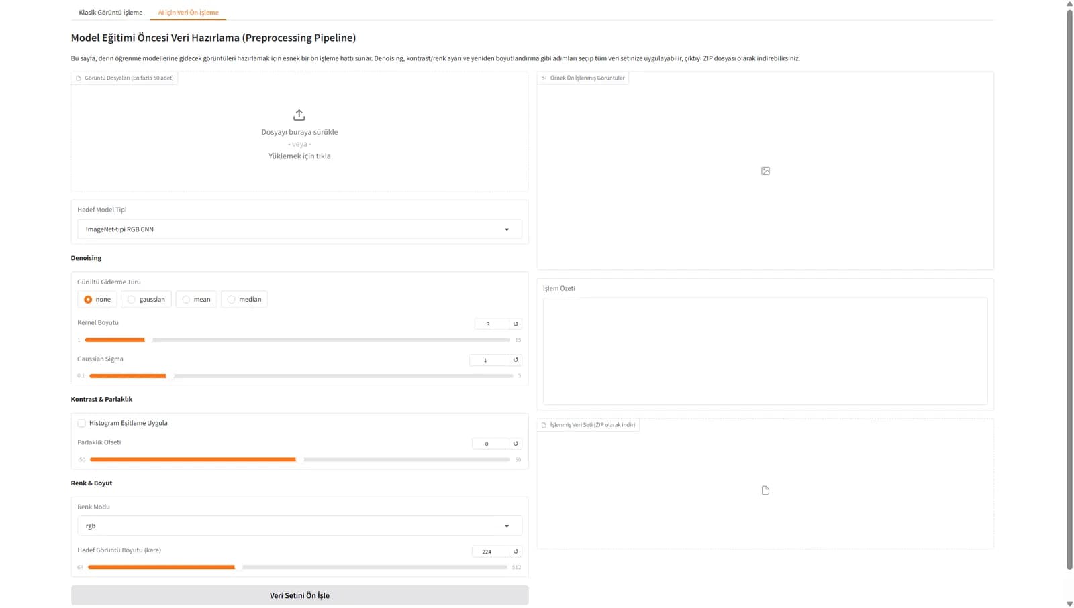Screen dimensions: 1074x608
Task: Reset Hedef Görüntü Boyutu value icon
Action: coord(516,552)
